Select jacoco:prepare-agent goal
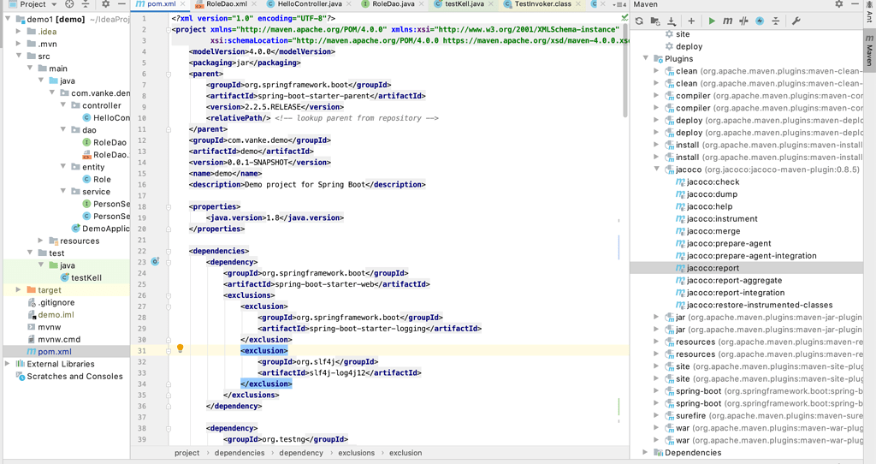 (728, 244)
